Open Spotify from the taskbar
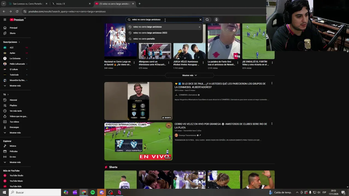349x196 pixels. coord(93,192)
